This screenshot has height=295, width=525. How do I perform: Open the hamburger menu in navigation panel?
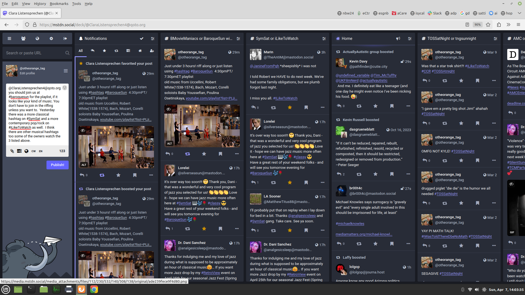9,39
